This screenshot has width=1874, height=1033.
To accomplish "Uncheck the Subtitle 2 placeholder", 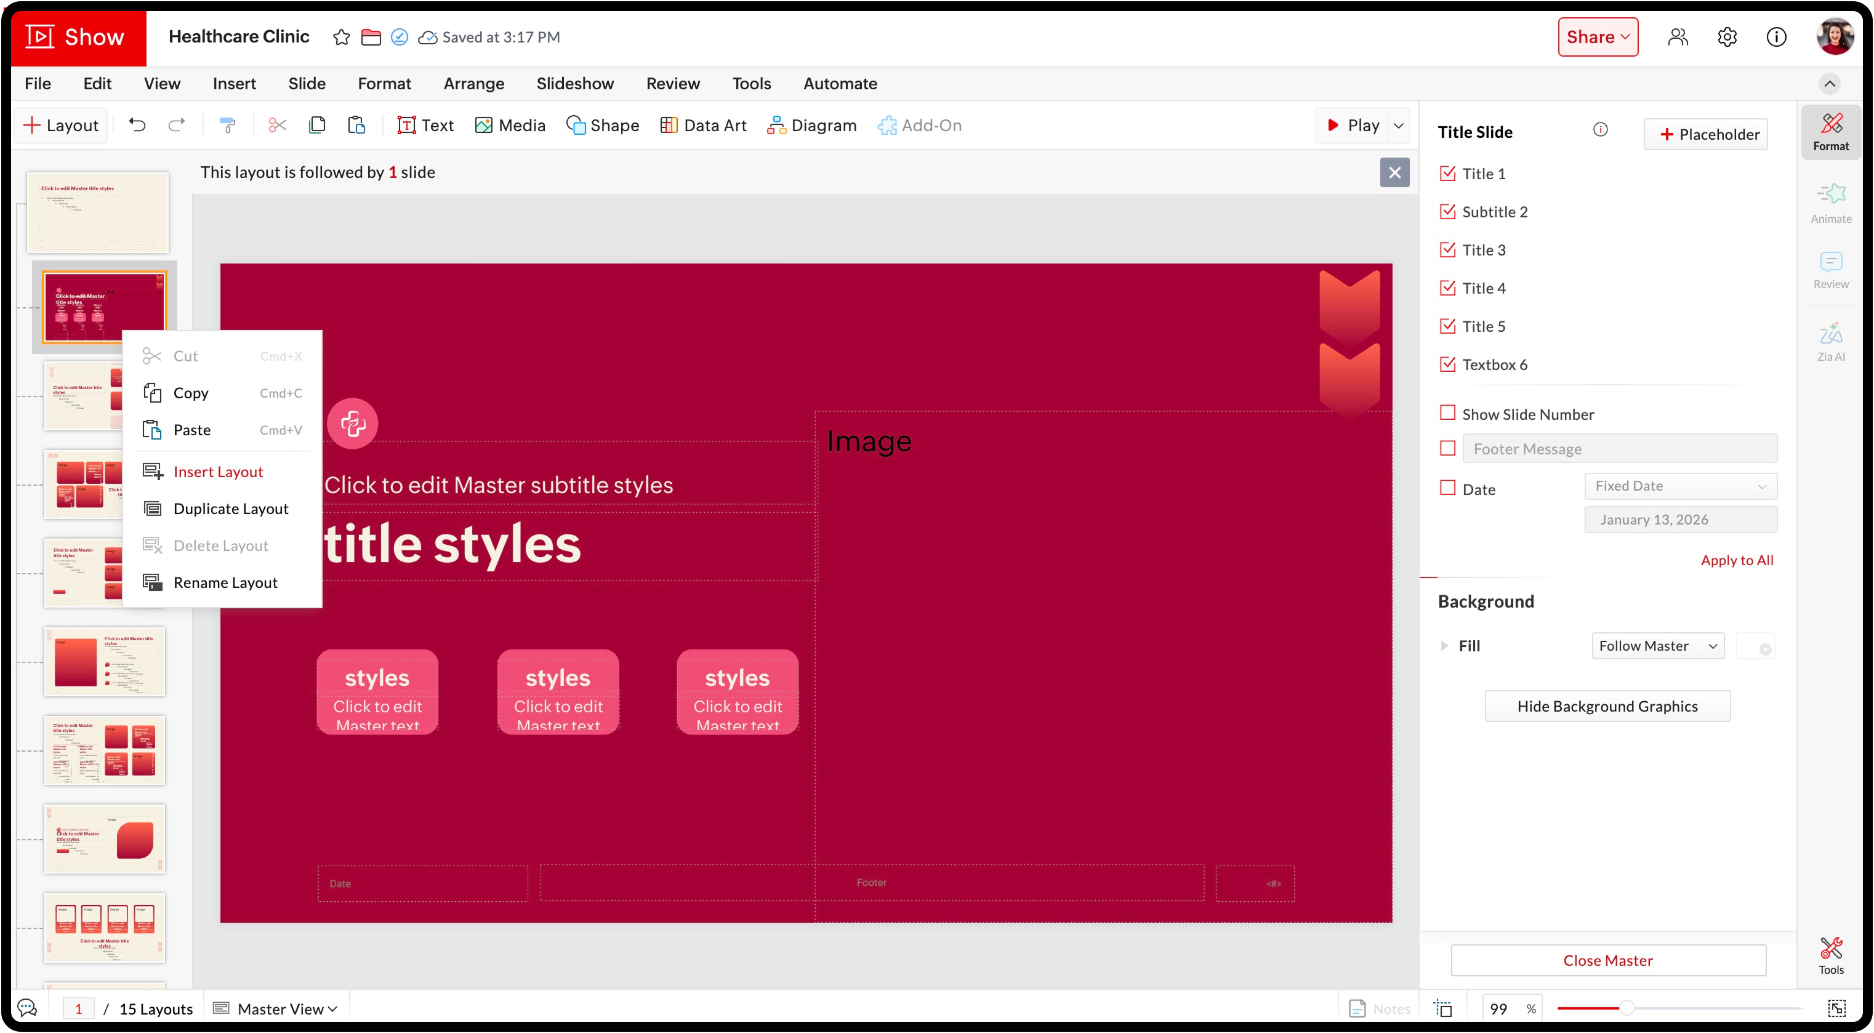I will [1448, 212].
